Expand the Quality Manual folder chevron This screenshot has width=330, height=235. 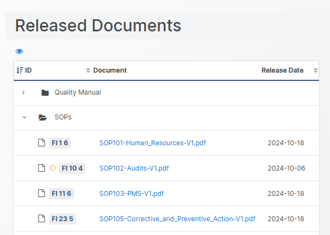(x=23, y=92)
